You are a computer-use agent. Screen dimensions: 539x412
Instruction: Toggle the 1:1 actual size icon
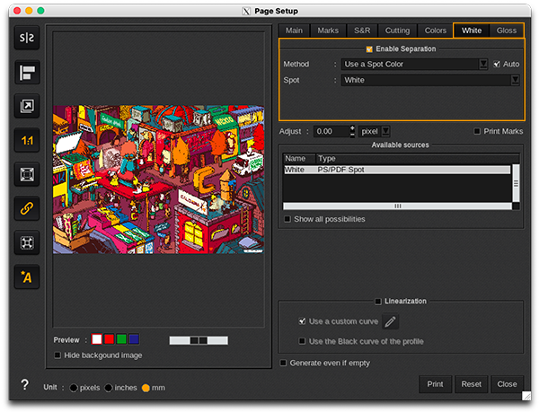click(x=27, y=140)
